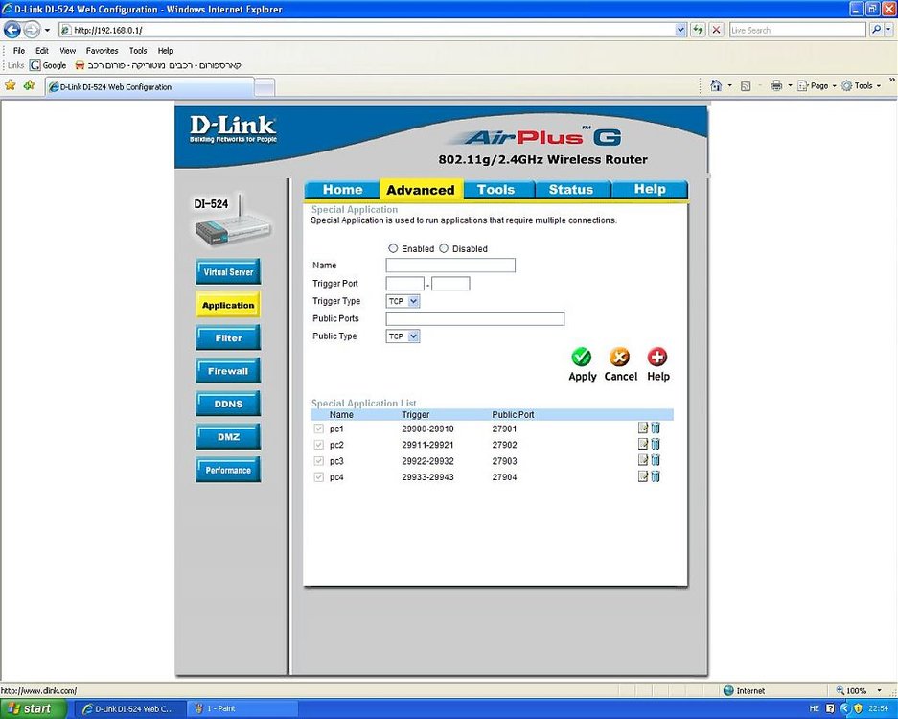898x719 pixels.
Task: Remove pc3 using its trash icon
Action: [x=656, y=460]
